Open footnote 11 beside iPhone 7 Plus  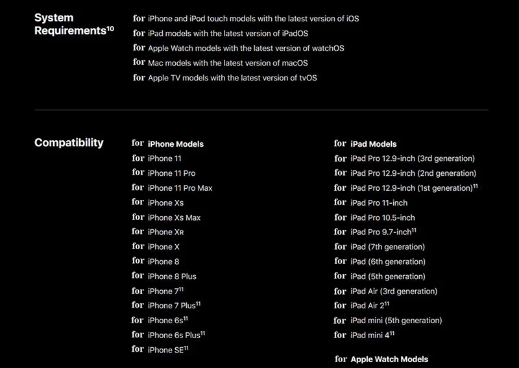pyautogui.click(x=198, y=303)
